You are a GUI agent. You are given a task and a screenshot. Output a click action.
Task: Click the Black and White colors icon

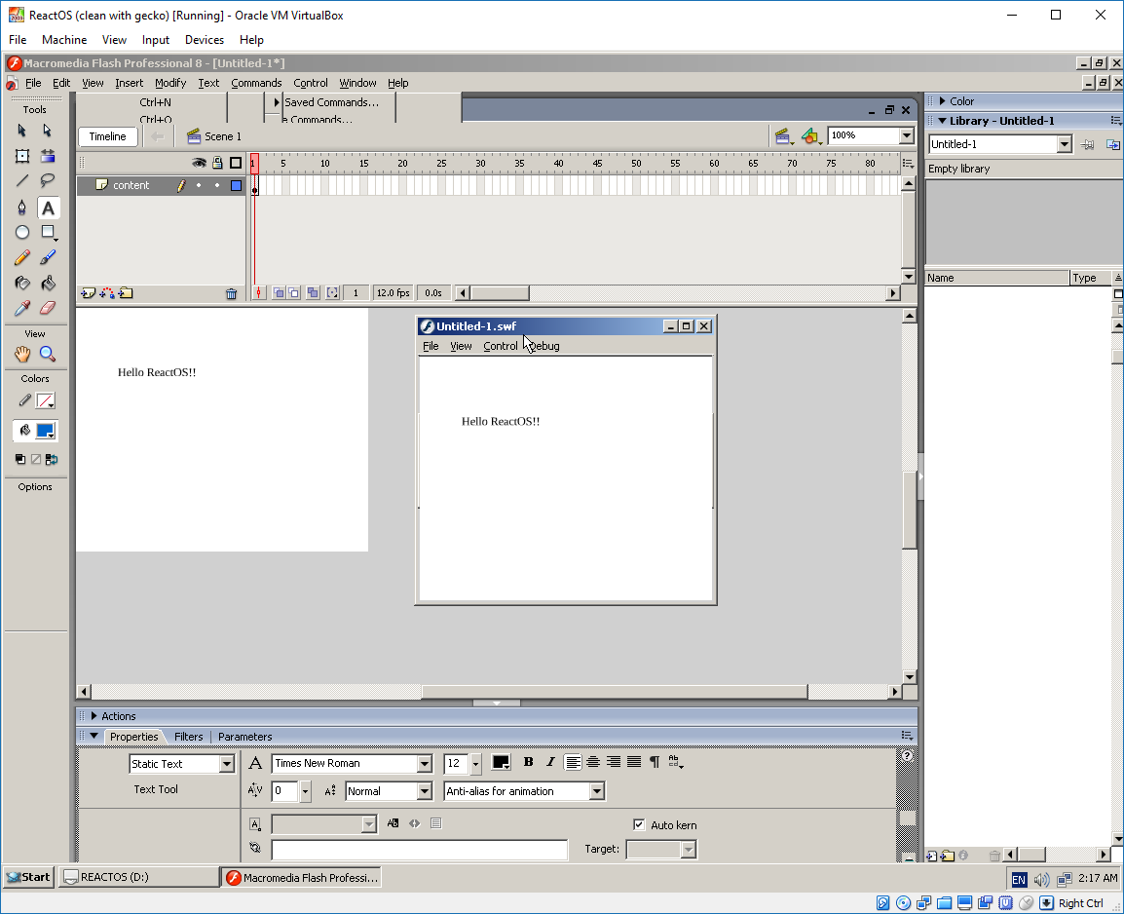click(20, 460)
